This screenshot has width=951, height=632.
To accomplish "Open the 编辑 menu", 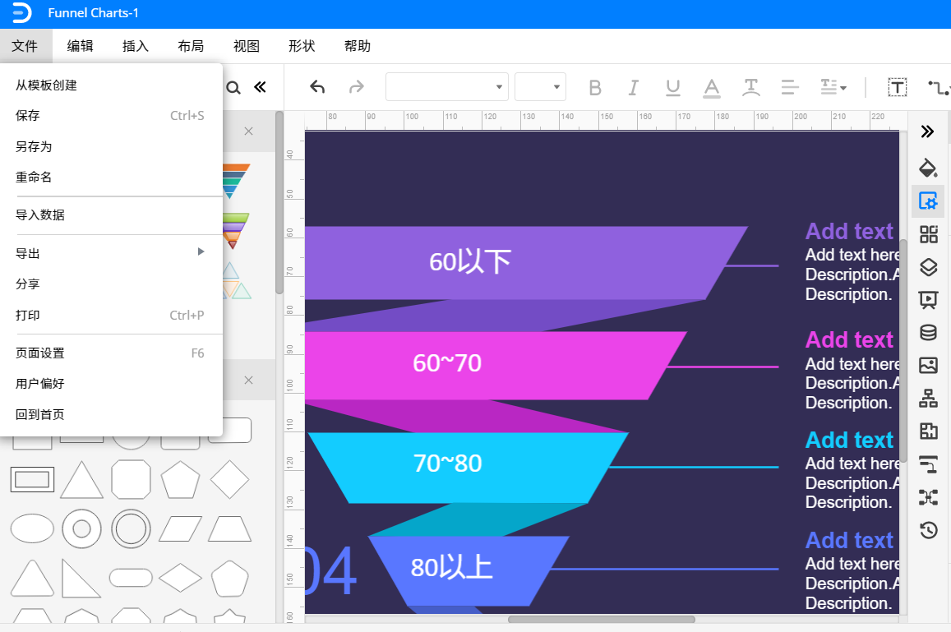I will [x=80, y=46].
